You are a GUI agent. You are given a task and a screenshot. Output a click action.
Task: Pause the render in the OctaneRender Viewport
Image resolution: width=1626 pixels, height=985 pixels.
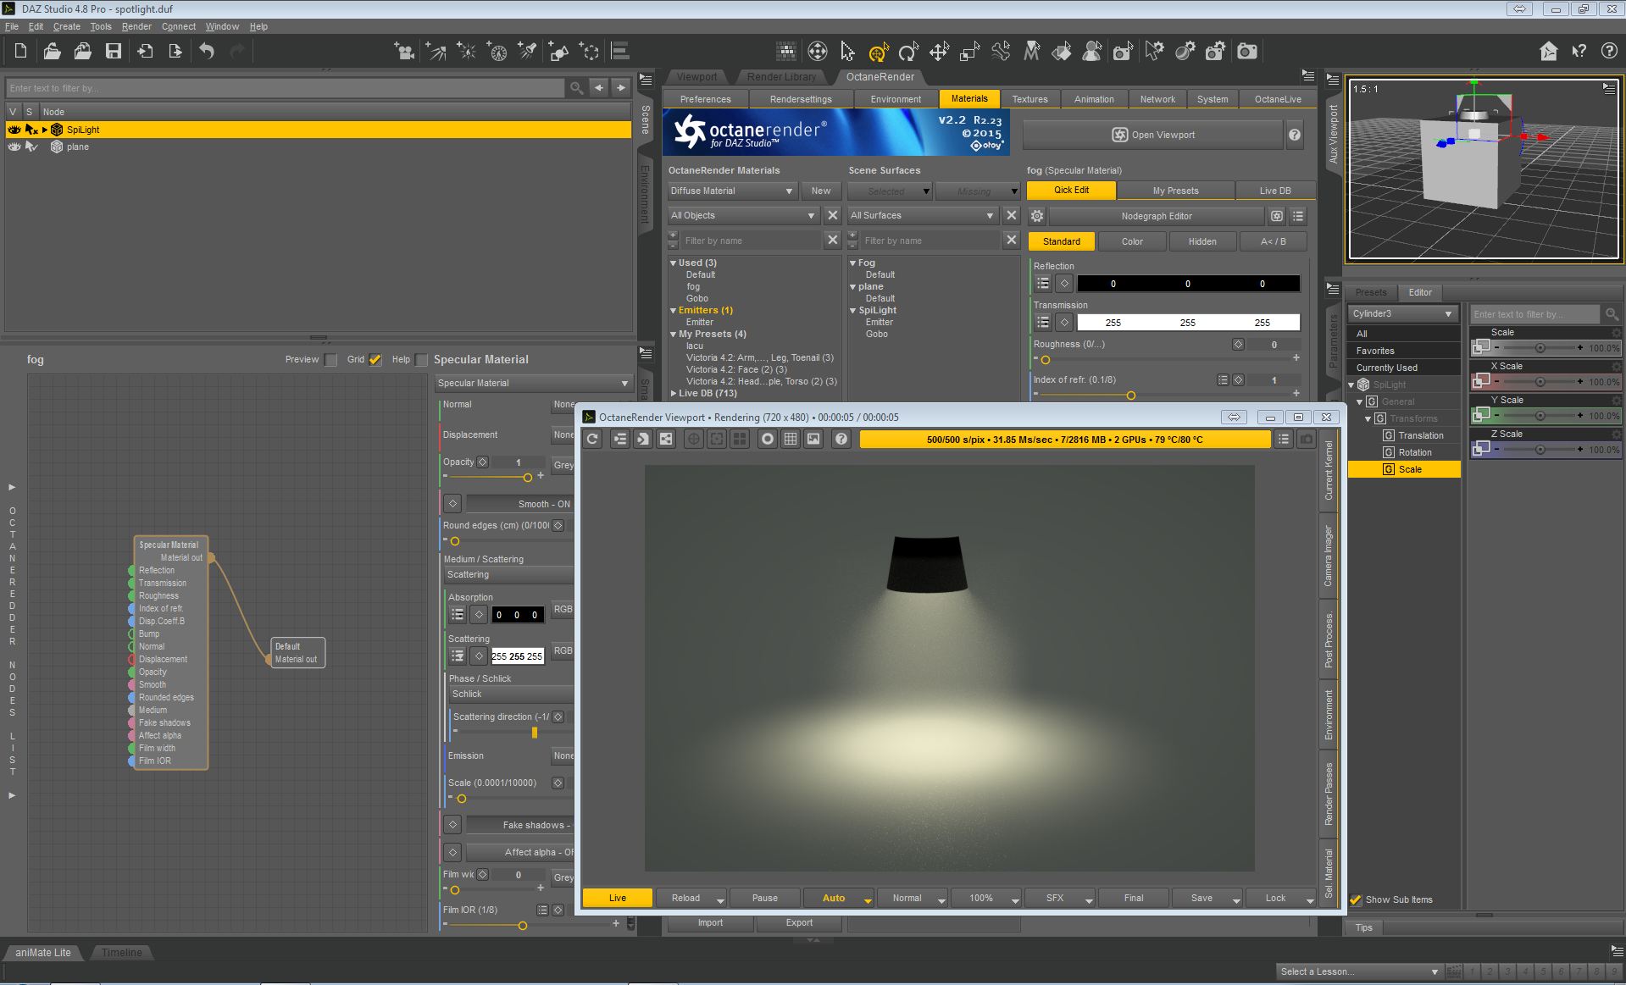pyautogui.click(x=764, y=898)
